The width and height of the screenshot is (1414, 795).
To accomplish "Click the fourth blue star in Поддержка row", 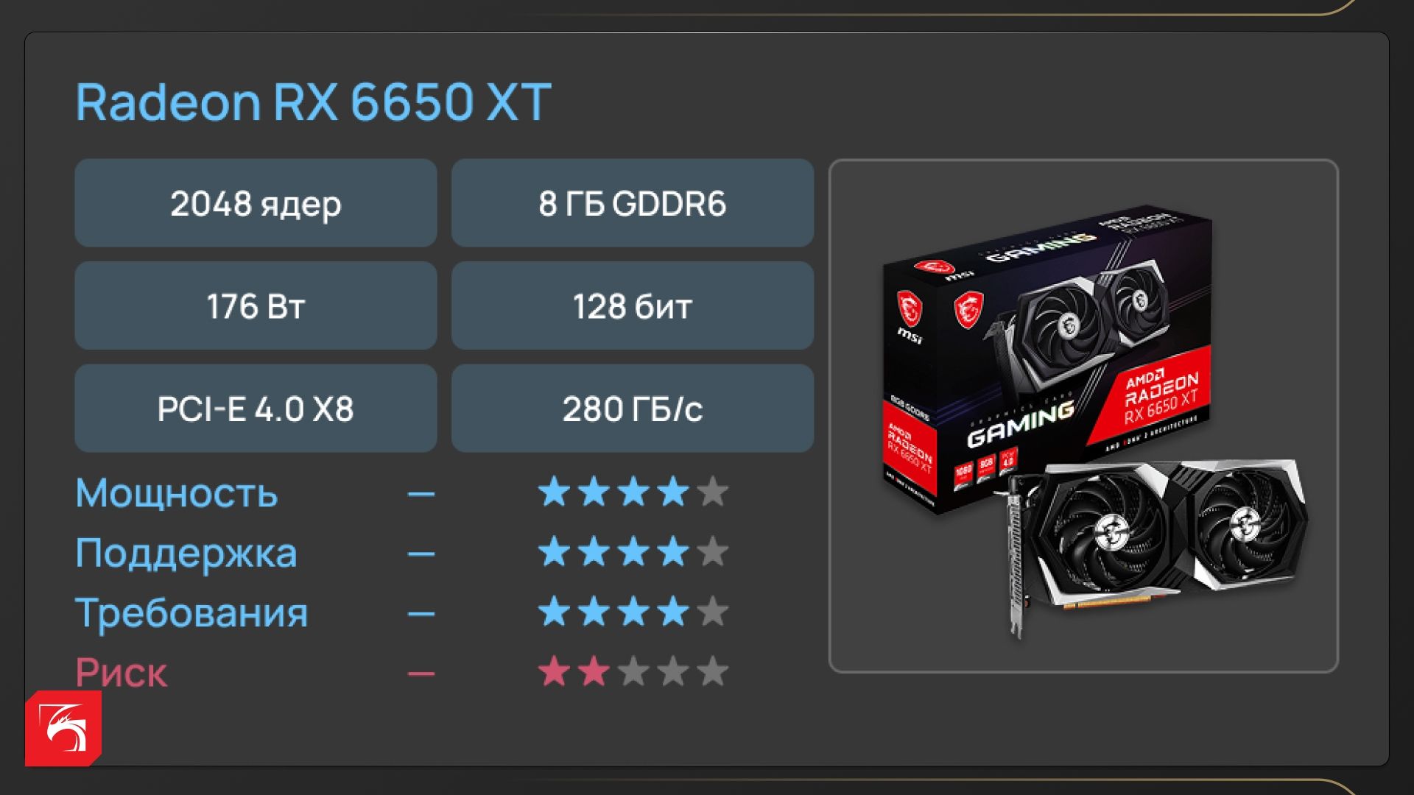I will tap(673, 552).
